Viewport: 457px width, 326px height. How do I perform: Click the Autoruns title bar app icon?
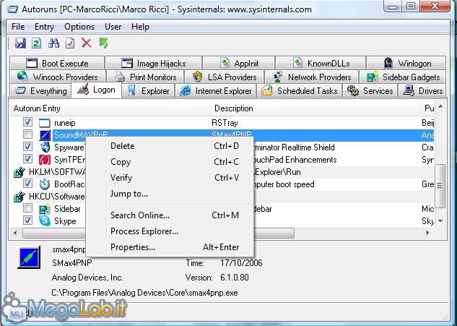[12, 9]
